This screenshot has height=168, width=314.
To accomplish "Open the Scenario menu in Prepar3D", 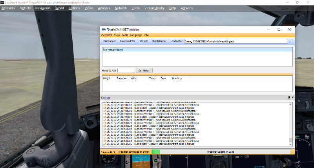I will pos(8,8).
